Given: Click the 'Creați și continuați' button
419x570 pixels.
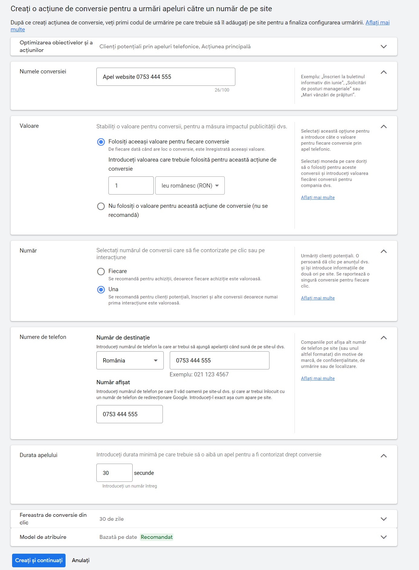Looking at the screenshot, I should click(39, 560).
